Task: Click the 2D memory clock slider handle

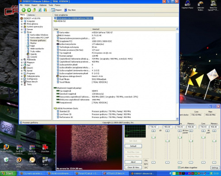Action: pyautogui.click(x=168, y=141)
